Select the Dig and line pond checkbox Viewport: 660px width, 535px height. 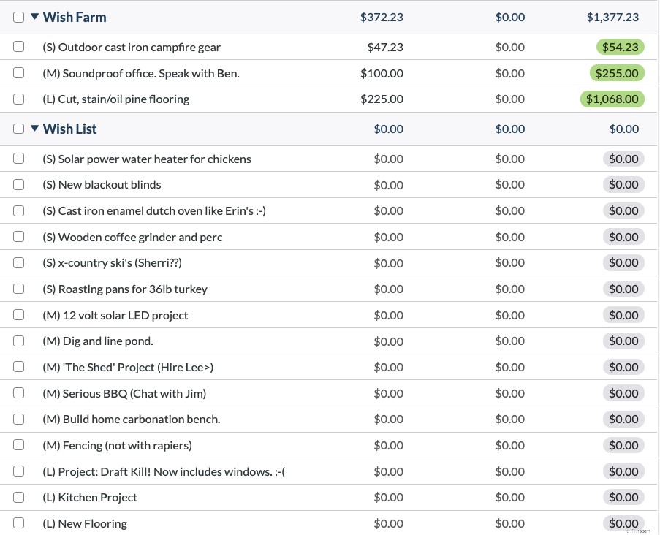click(18, 341)
